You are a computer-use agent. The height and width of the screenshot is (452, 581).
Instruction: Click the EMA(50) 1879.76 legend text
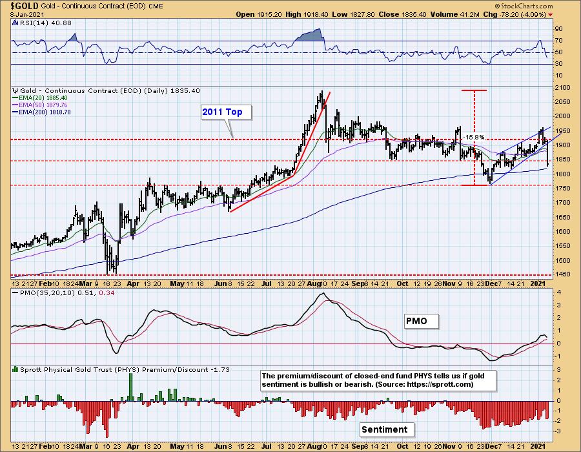(x=43, y=105)
